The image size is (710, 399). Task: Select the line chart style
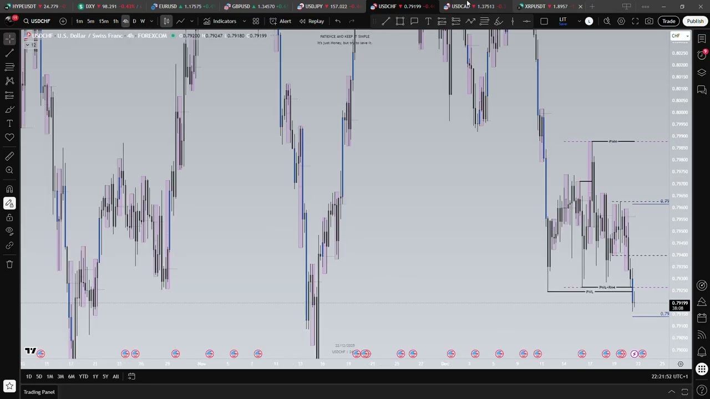pyautogui.click(x=180, y=21)
